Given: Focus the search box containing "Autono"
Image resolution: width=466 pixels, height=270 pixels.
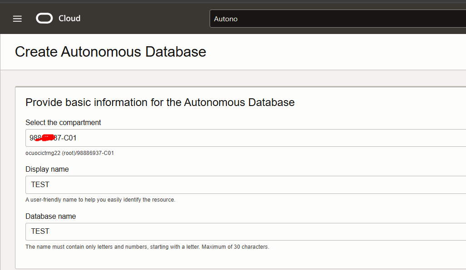Looking at the screenshot, I should (338, 19).
